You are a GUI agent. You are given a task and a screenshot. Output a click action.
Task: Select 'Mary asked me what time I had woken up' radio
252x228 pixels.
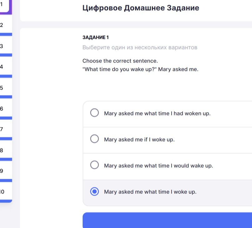(x=94, y=113)
